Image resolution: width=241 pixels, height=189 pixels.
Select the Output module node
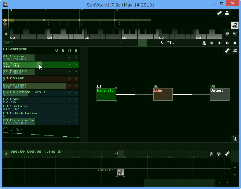(219, 94)
